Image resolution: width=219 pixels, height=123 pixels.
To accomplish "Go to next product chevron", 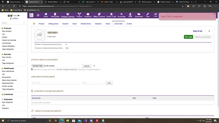I will (209, 31).
